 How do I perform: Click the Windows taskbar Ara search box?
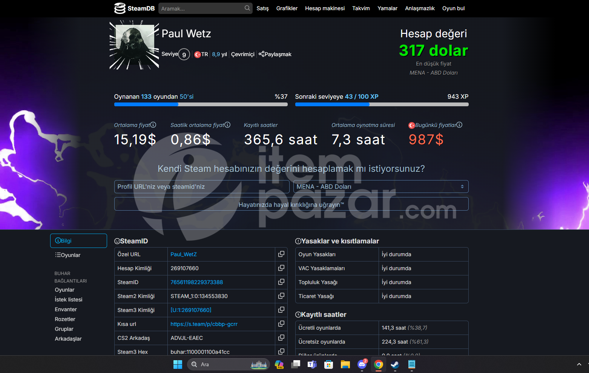click(228, 364)
